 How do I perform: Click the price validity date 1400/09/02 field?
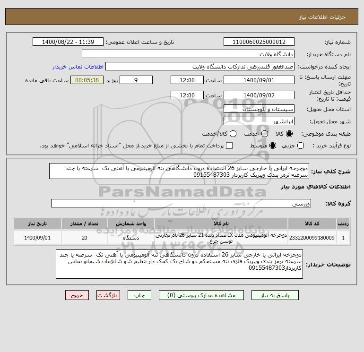(x=259, y=95)
